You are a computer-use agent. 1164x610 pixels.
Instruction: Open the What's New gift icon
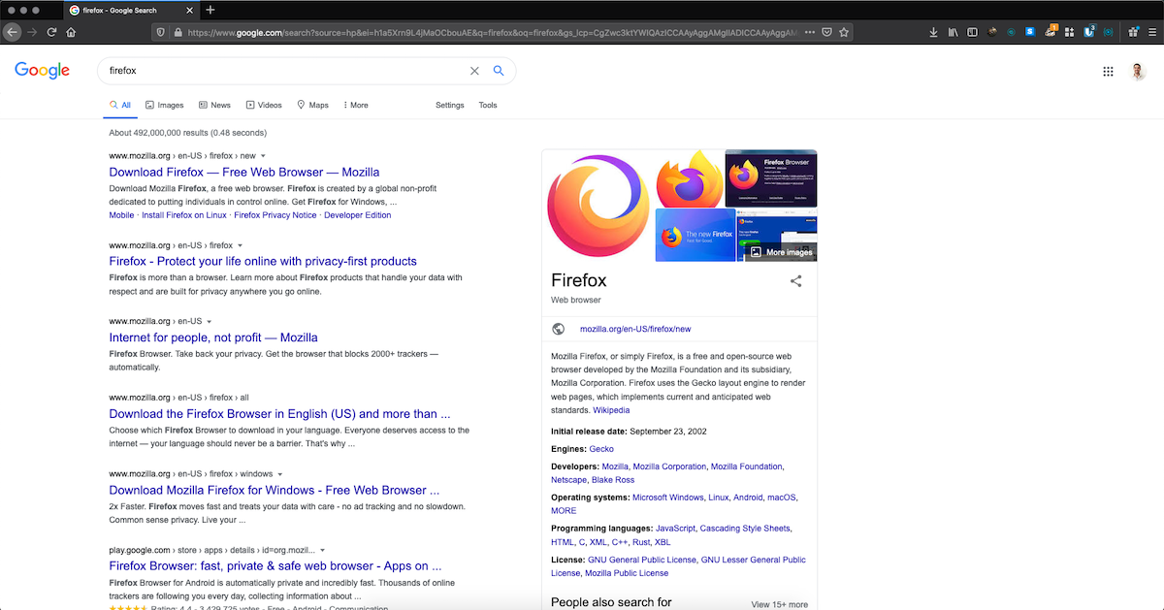1134,32
